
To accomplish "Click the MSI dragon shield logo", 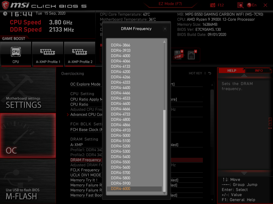I will 5,5.
